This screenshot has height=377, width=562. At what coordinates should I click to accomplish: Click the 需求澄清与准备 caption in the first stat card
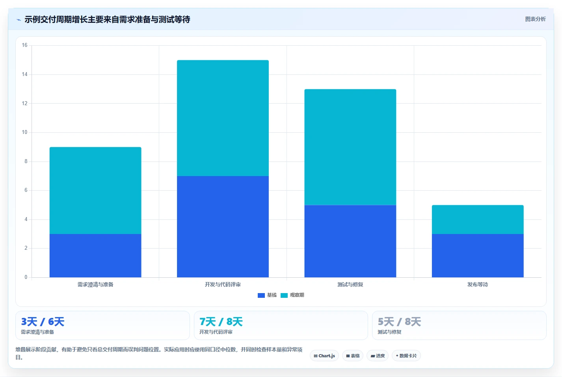[37, 332]
